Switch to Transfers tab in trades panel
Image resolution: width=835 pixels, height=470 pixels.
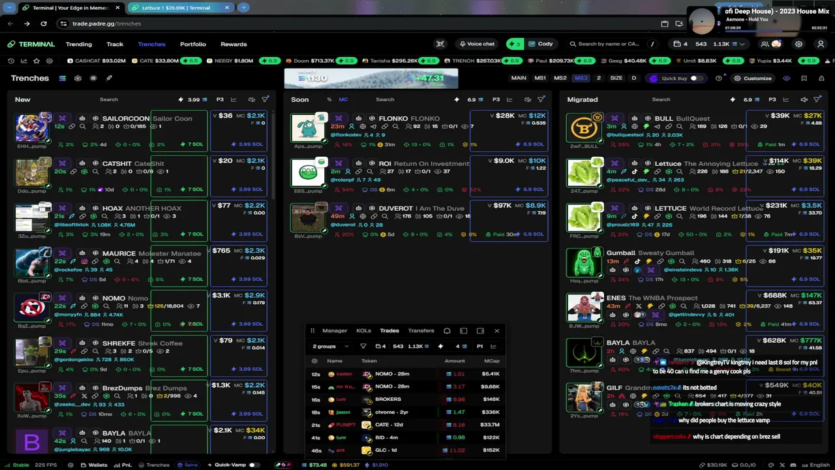(x=421, y=331)
